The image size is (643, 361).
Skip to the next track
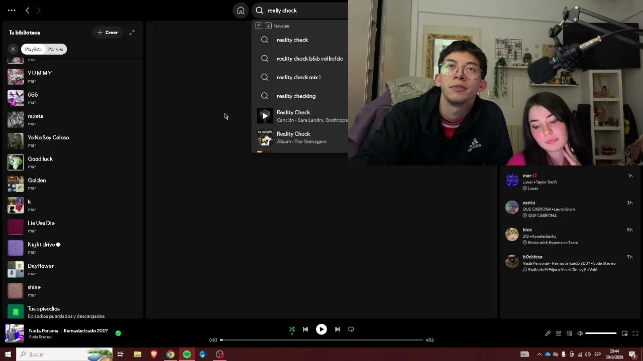[x=338, y=329]
